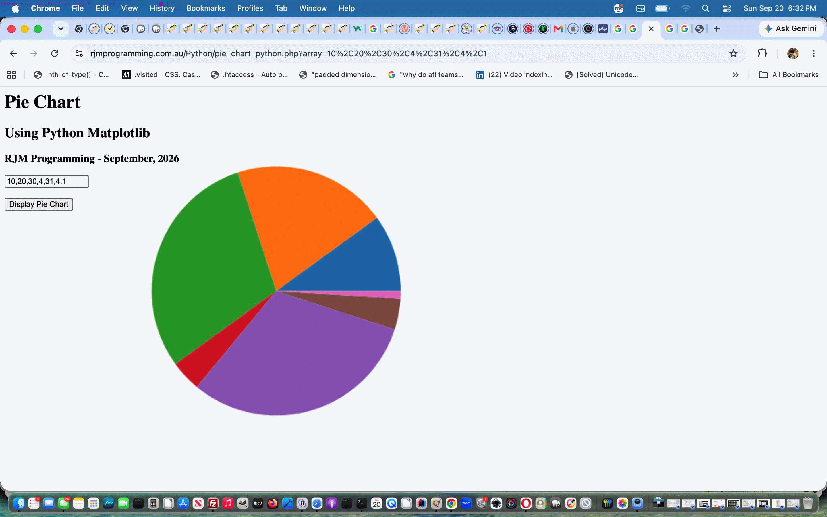Open the File menu
Viewport: 827px width, 517px height.
coord(78,8)
